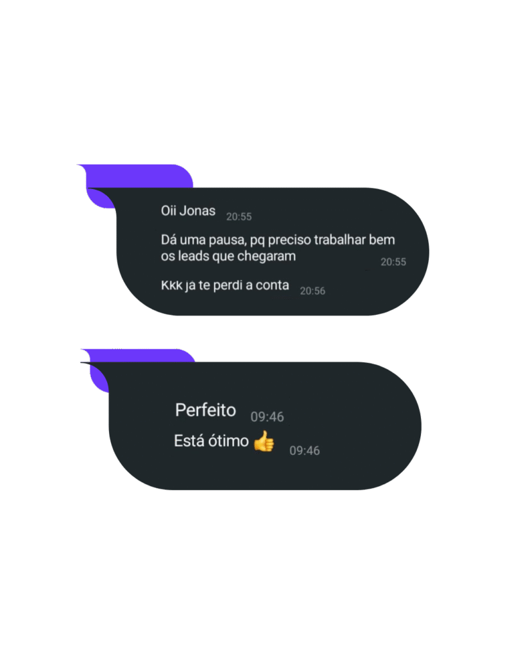
Task: Select the 'Oii Jonas' message
Action: [188, 210]
